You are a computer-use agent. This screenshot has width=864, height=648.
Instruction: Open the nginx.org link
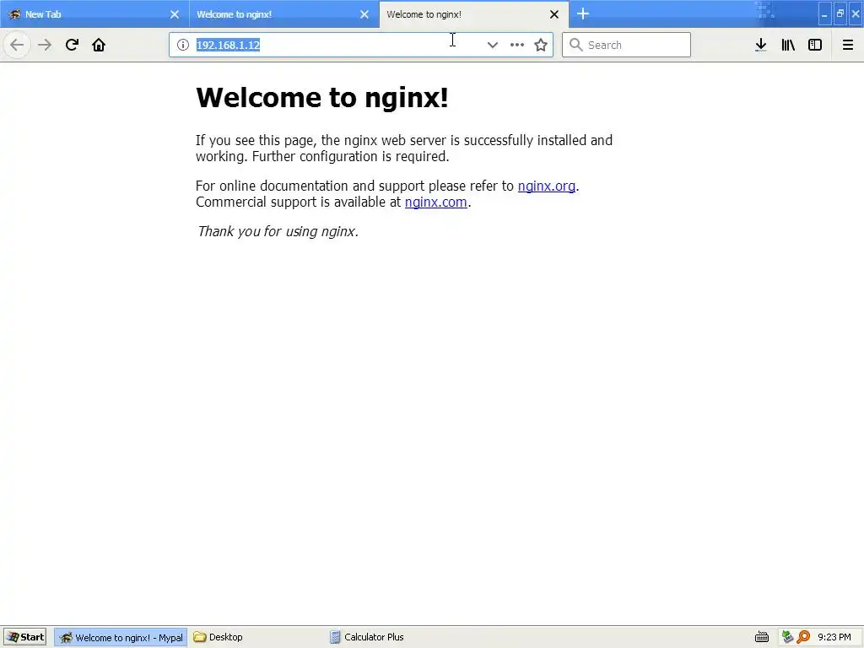[x=547, y=186]
